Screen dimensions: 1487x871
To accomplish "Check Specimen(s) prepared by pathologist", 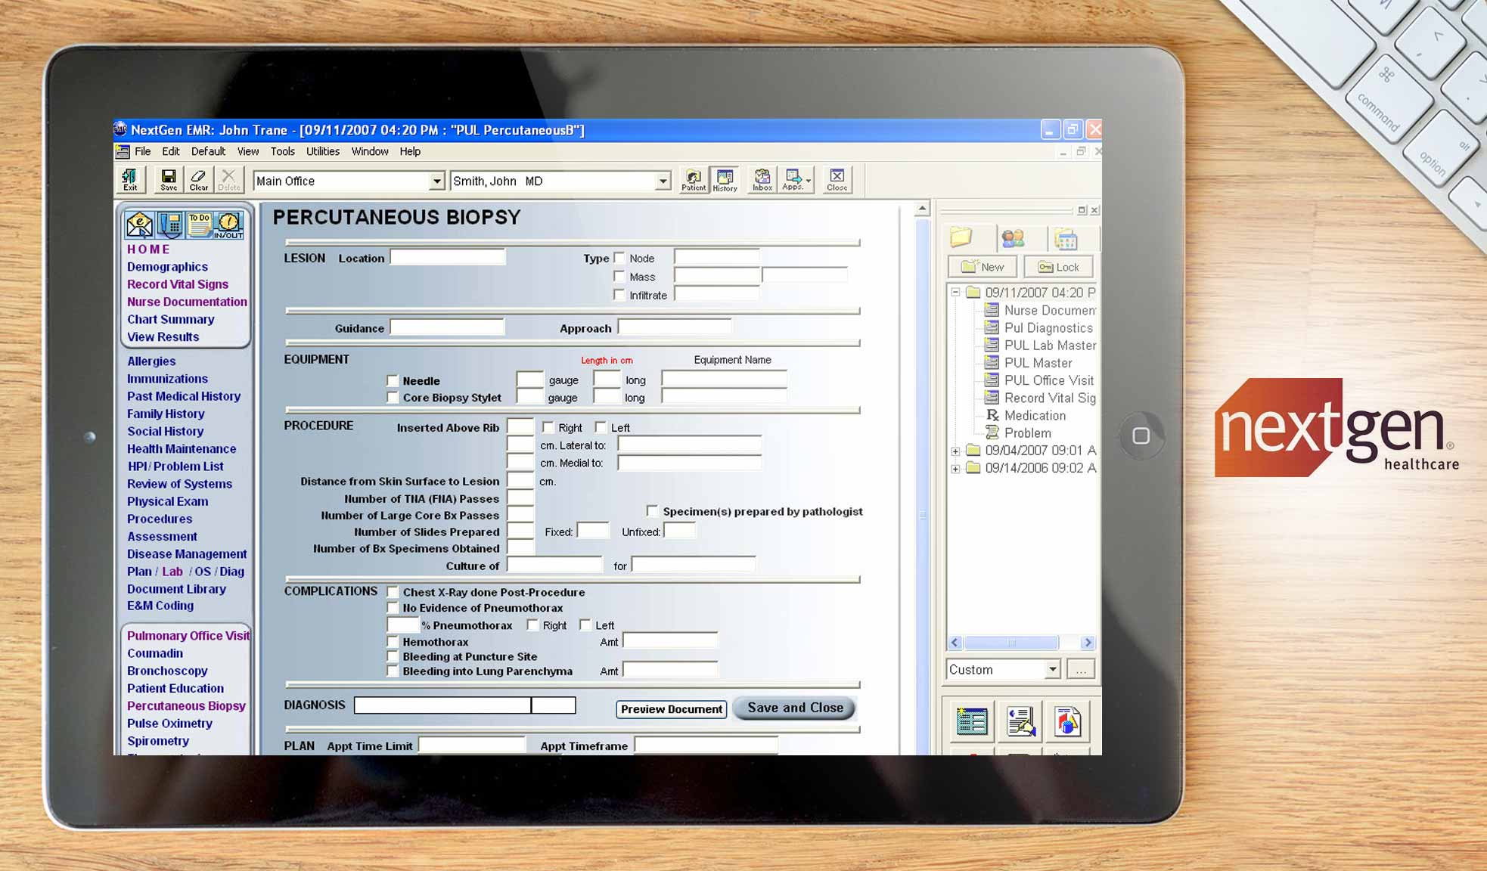I will (x=652, y=511).
